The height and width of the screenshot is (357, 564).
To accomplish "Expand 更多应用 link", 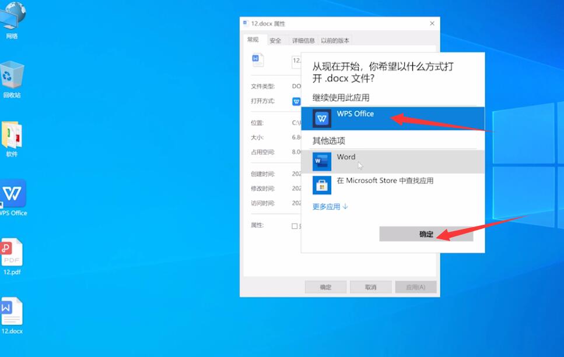I will [330, 207].
